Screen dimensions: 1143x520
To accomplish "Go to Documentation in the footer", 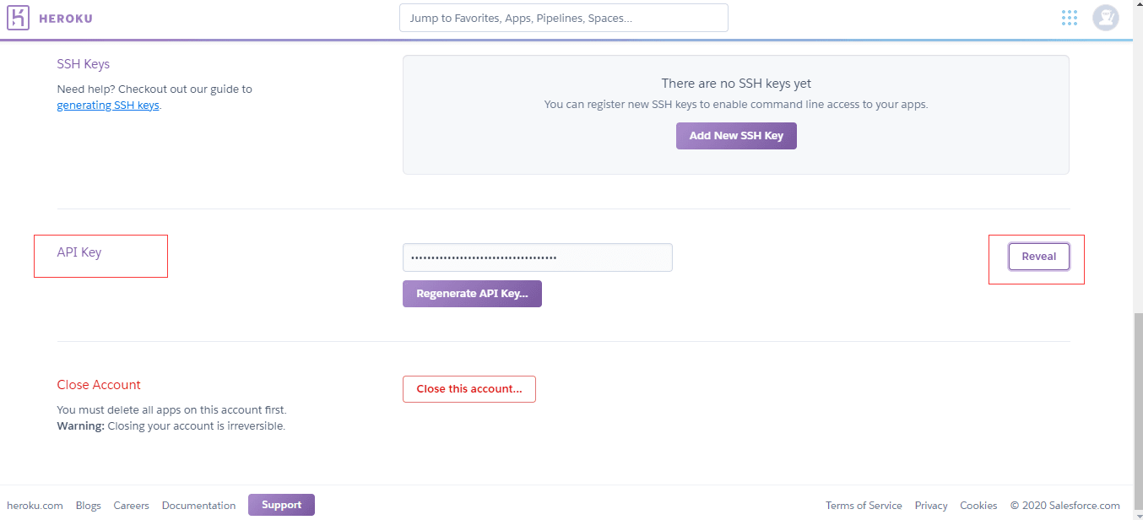I will (x=198, y=506).
